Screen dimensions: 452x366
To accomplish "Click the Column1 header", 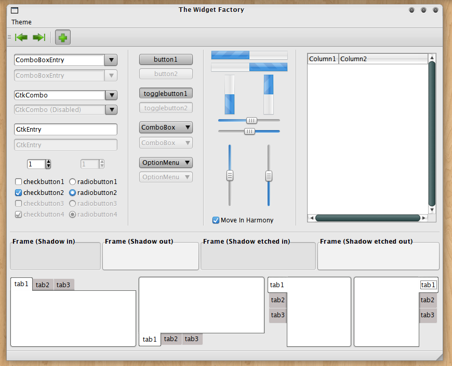I will 323,59.
